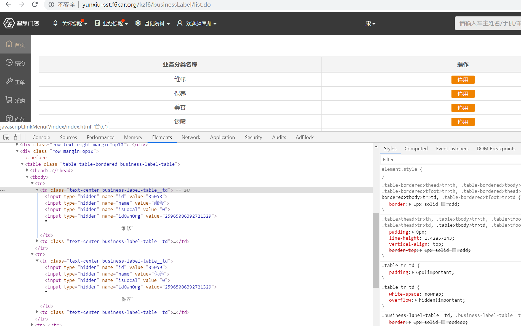
Task: Click 停用 button for 维修 row
Action: [463, 80]
